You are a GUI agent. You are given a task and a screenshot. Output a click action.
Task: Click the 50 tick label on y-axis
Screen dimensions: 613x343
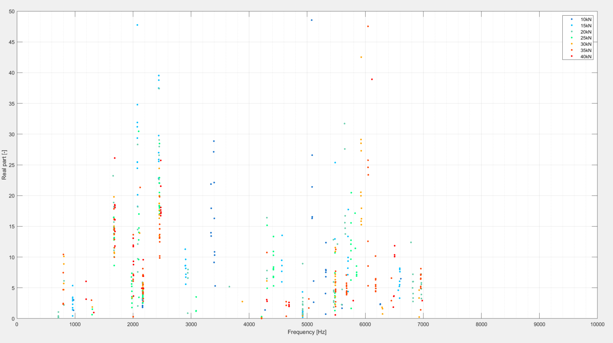pyautogui.click(x=11, y=12)
